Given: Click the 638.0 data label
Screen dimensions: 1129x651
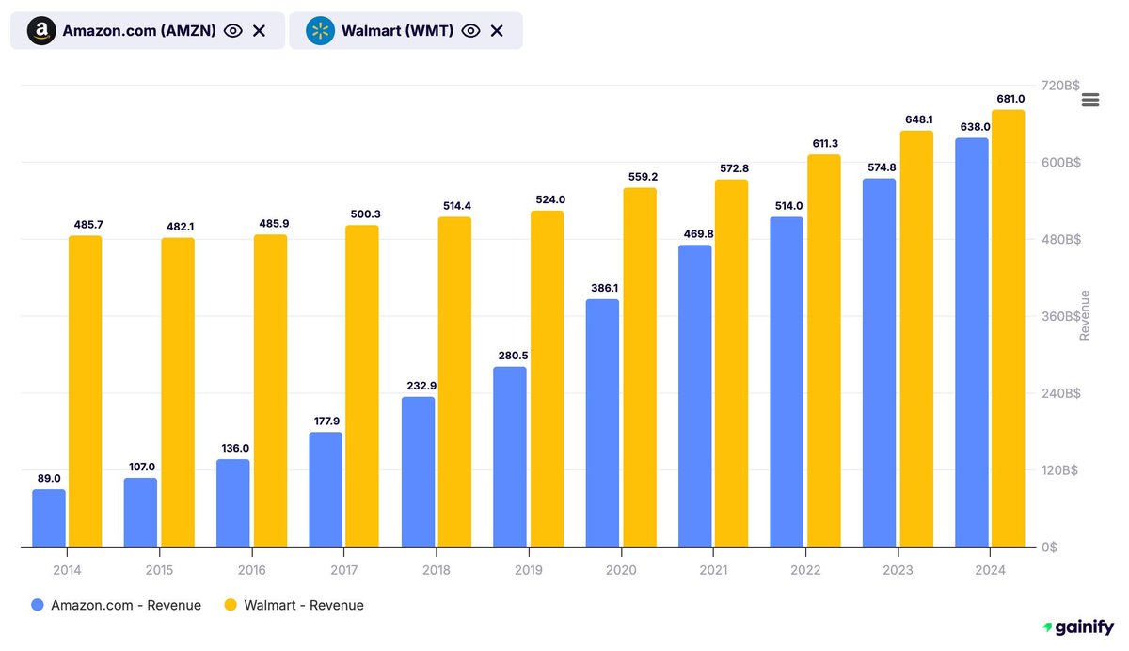Looking at the screenshot, I should pos(973,127).
